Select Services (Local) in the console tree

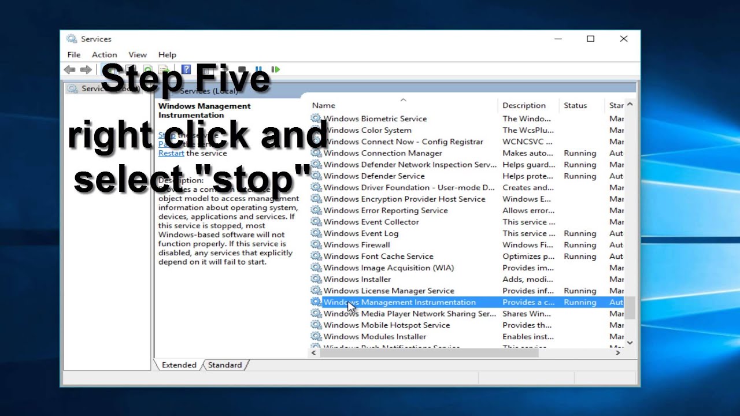click(102, 89)
